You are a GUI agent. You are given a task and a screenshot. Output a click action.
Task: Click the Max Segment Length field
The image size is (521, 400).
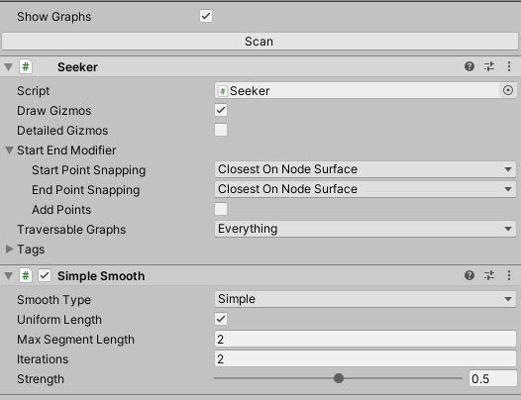[x=365, y=340]
